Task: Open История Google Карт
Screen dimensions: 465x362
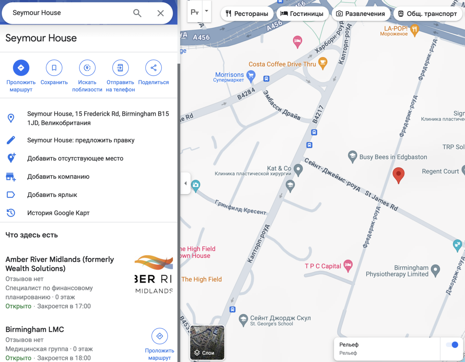Action: tap(89, 213)
